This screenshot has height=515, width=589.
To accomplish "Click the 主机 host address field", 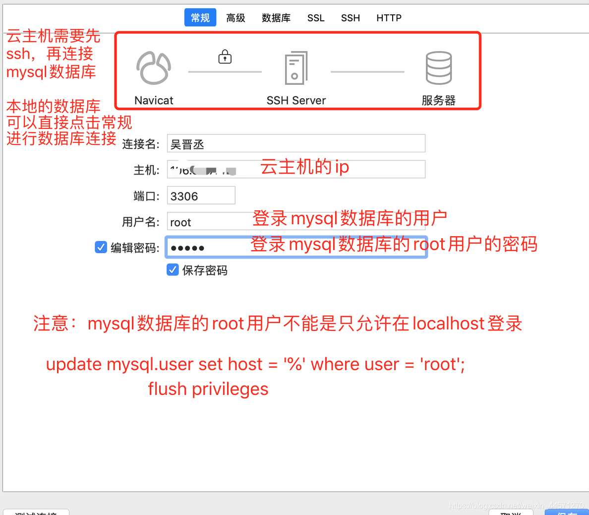I will pyautogui.click(x=296, y=169).
